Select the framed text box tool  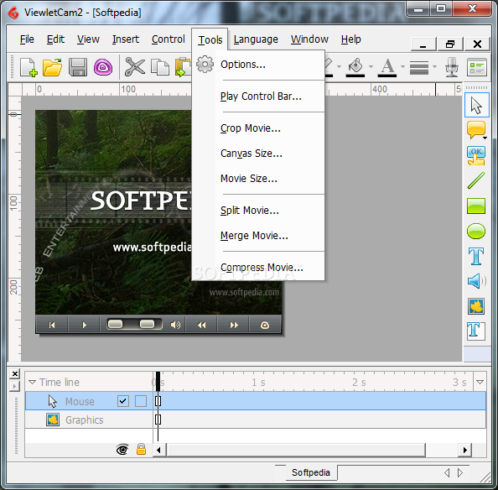(476, 331)
